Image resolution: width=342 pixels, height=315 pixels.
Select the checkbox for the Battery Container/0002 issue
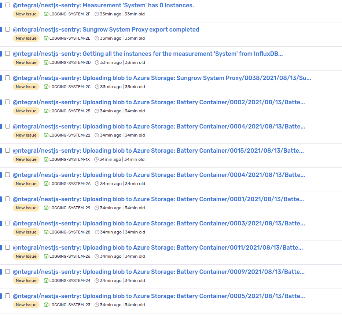coord(8,102)
